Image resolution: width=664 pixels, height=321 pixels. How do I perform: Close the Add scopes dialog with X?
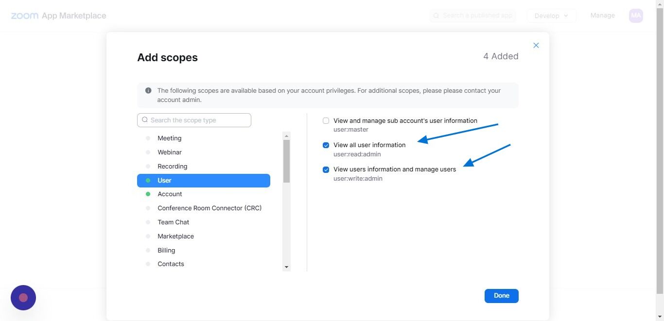[x=536, y=45]
